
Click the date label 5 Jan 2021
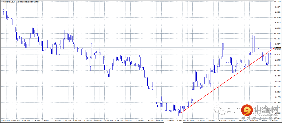46,120
